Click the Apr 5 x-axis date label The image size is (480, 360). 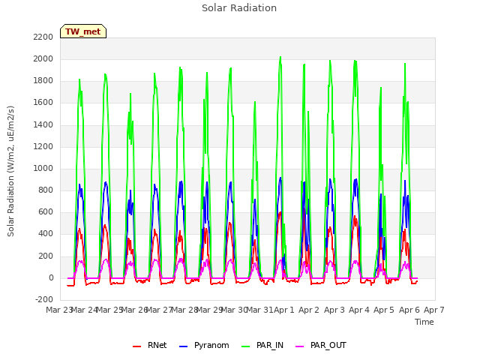click(x=384, y=310)
